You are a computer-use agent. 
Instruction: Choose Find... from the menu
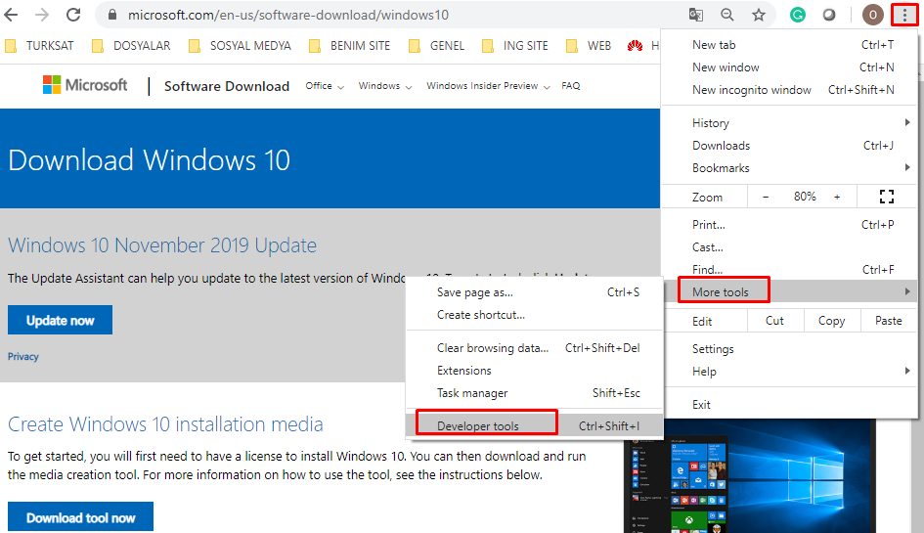coord(790,270)
